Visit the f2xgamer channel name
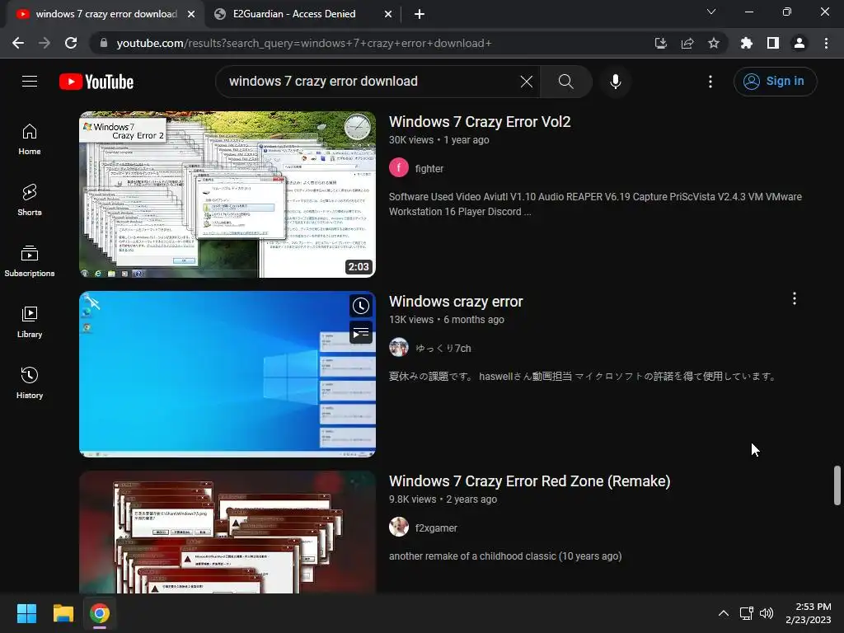844x633 pixels. (x=436, y=528)
